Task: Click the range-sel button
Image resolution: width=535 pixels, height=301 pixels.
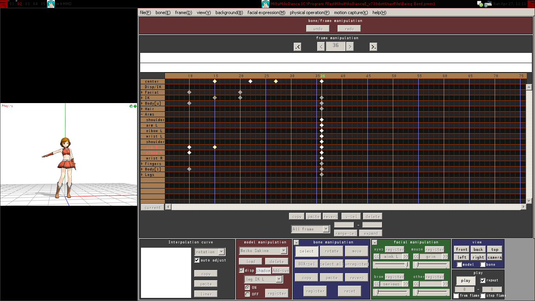Action: [x=346, y=233]
